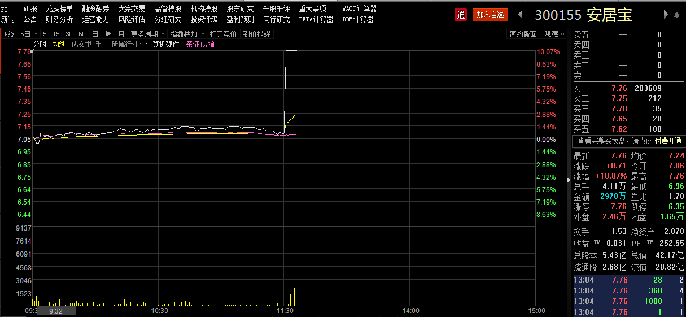
Task: Toggle the 深证成指 index overlay line
Action: [200, 44]
